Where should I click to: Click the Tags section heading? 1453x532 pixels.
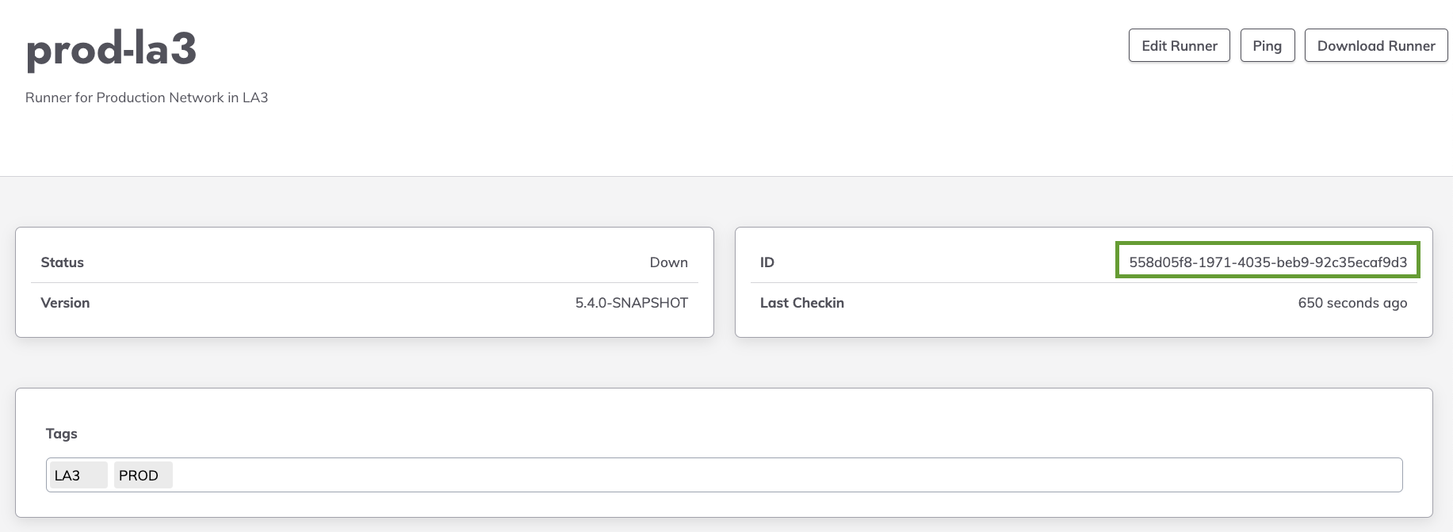pos(61,434)
